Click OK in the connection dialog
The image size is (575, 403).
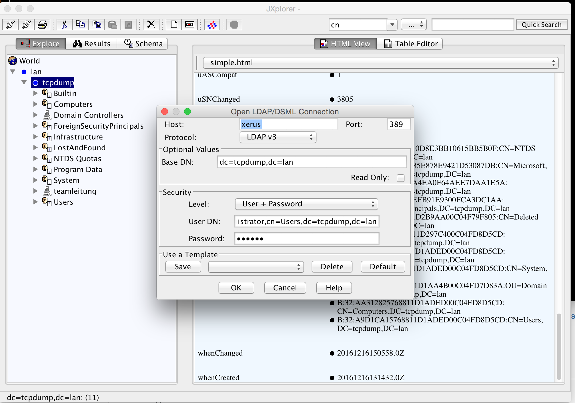(236, 288)
